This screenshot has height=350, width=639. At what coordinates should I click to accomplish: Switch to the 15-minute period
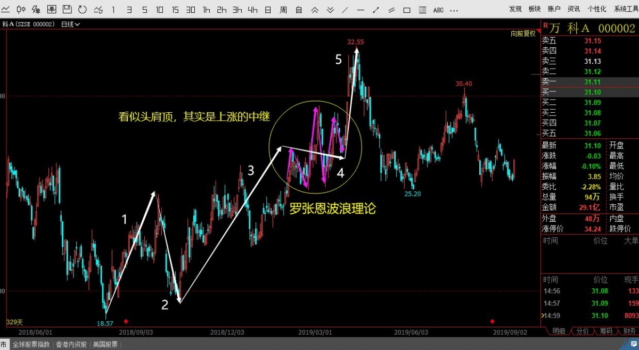click(x=175, y=10)
